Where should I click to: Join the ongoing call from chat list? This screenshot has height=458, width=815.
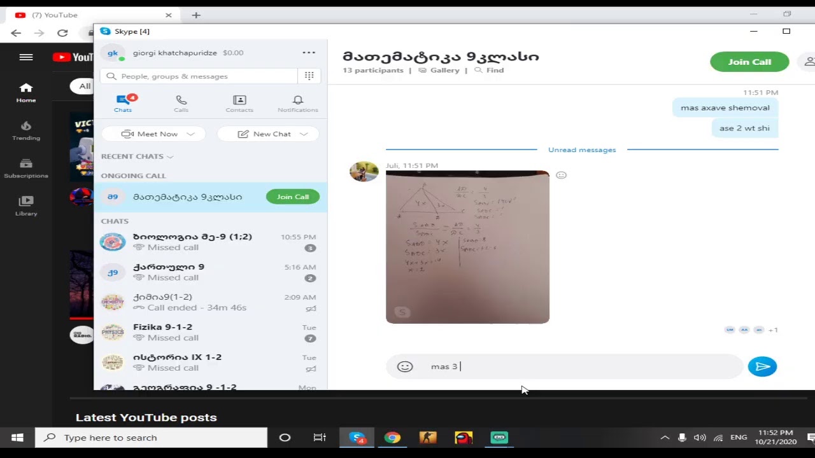coord(293,197)
